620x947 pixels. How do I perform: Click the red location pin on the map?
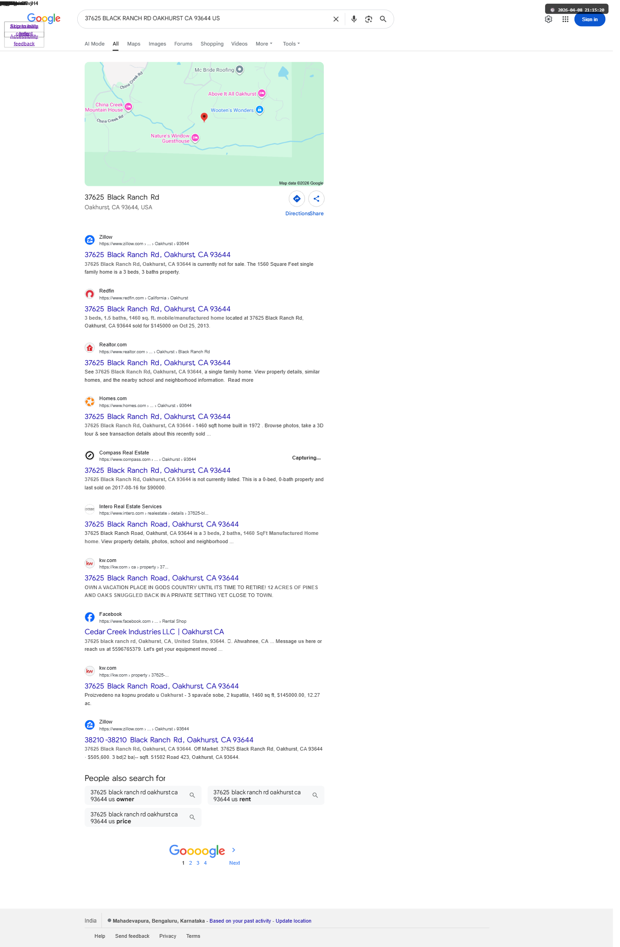(x=204, y=117)
